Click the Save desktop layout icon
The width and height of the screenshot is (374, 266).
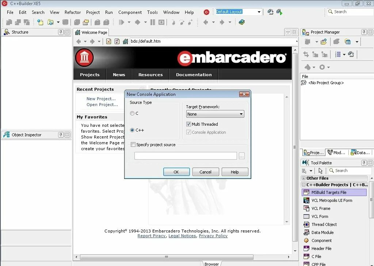[270, 12]
